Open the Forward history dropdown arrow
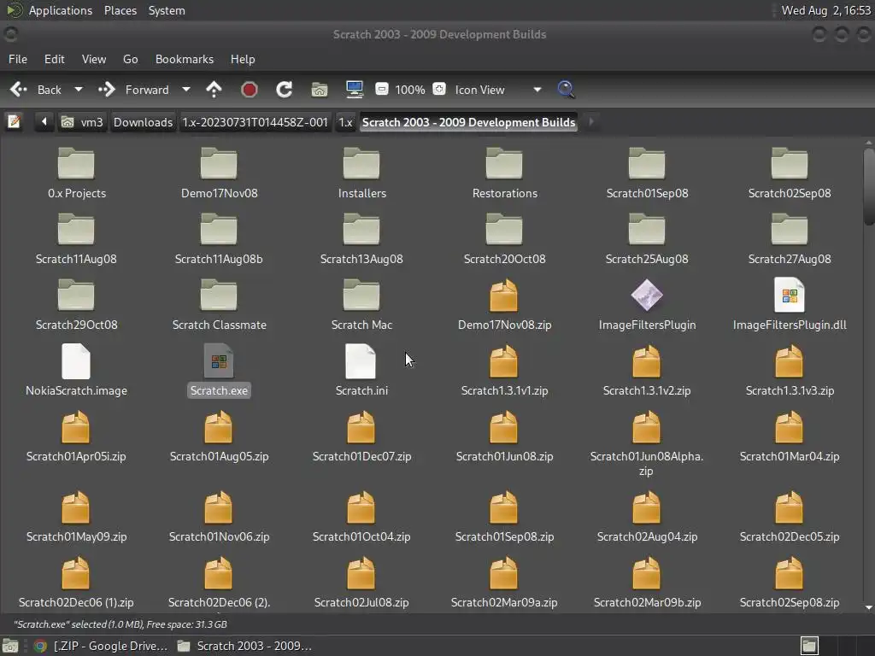 click(x=185, y=90)
